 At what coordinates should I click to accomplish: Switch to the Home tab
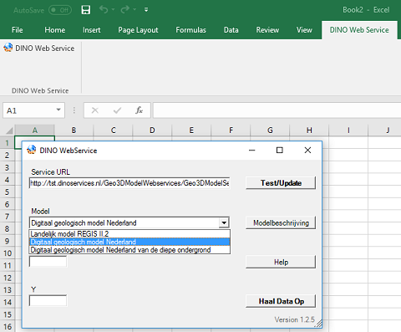click(x=55, y=30)
